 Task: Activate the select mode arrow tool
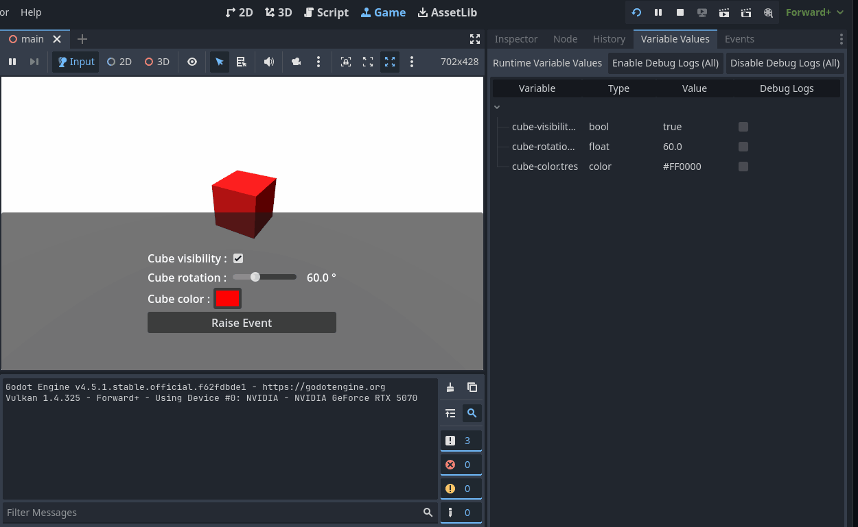[x=220, y=62]
